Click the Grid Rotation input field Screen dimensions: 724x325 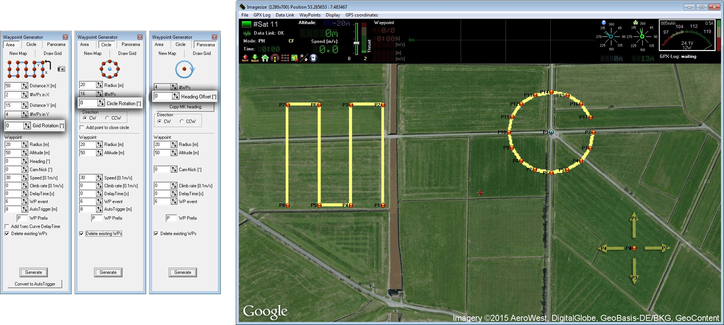click(14, 126)
